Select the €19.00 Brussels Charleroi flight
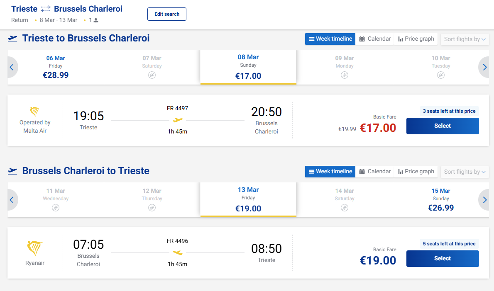 (442, 259)
